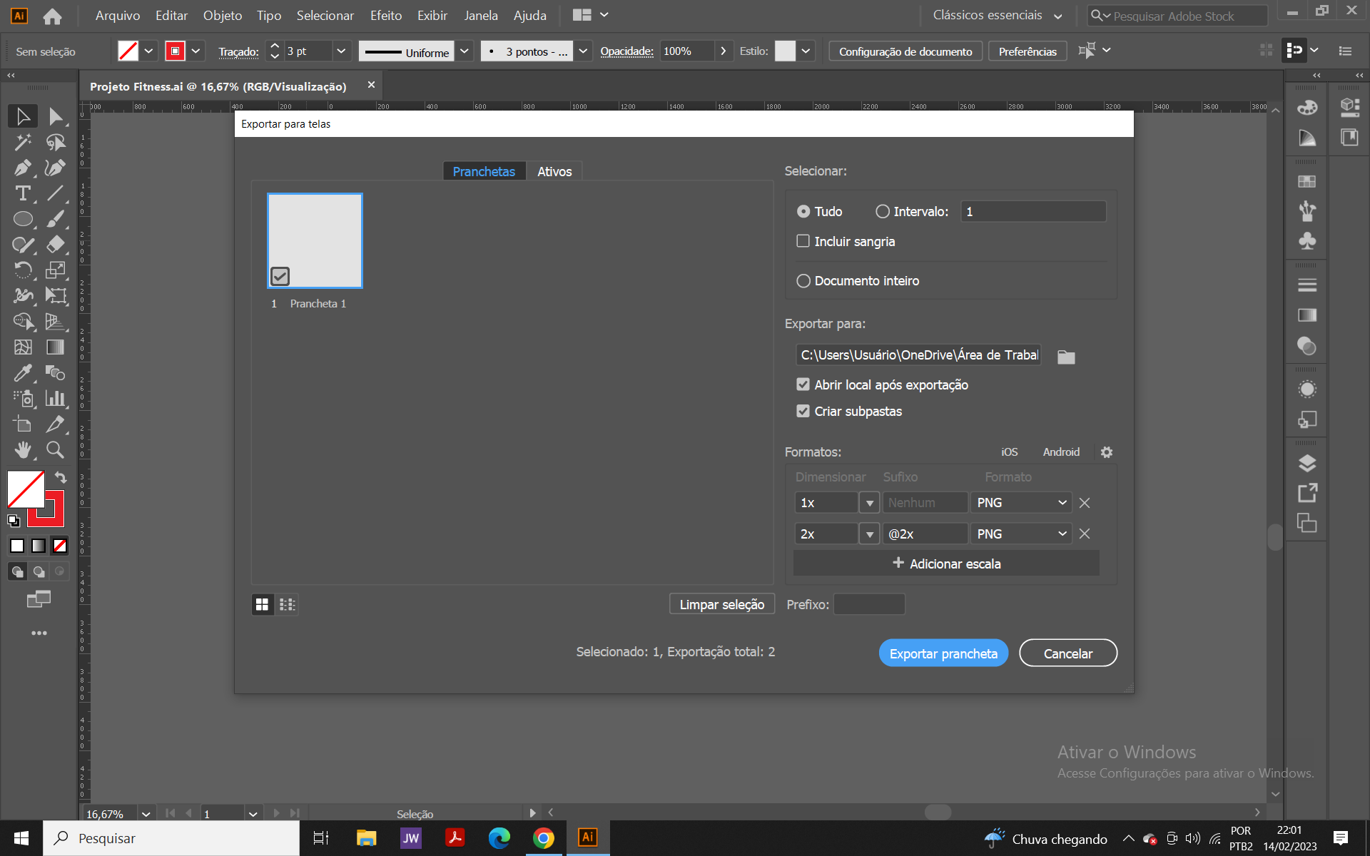Image resolution: width=1370 pixels, height=856 pixels.
Task: Open PNG format dropdown for 1x row
Action: click(1021, 503)
